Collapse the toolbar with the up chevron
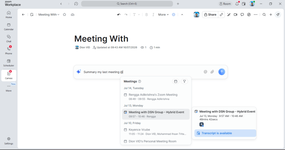Image resolution: width=285 pixels, height=150 pixels. (x=182, y=15)
